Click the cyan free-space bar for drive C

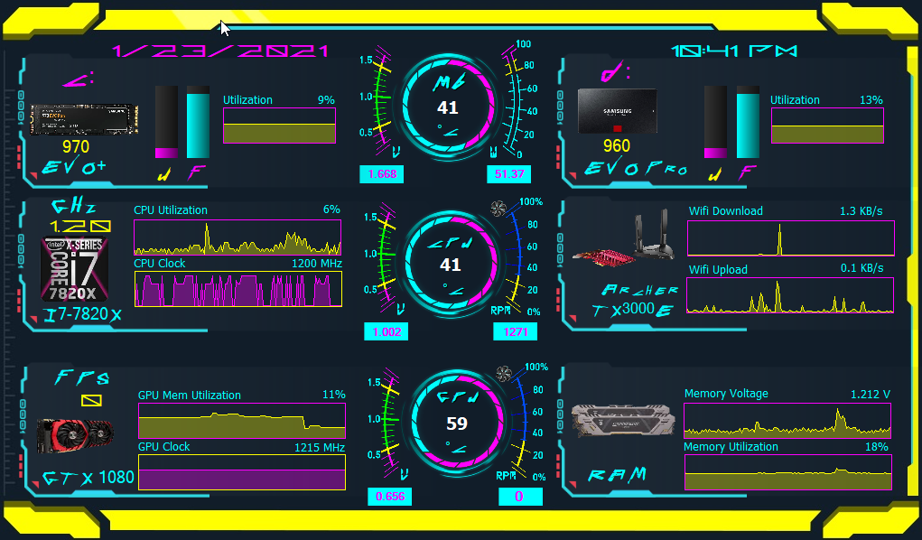tap(198, 123)
